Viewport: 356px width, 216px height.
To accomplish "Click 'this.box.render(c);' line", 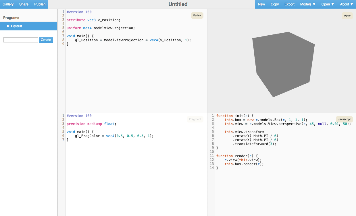I will [x=244, y=164].
